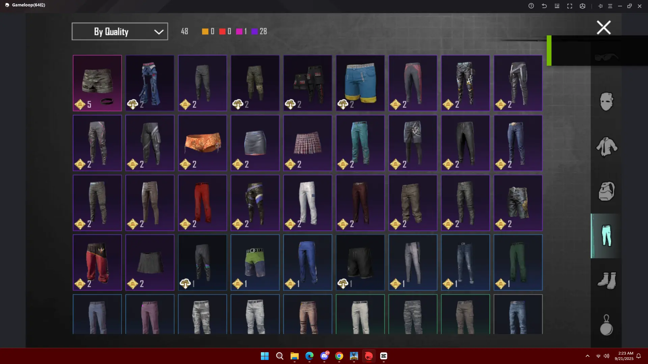Select the plaid skirt item

[x=307, y=143]
